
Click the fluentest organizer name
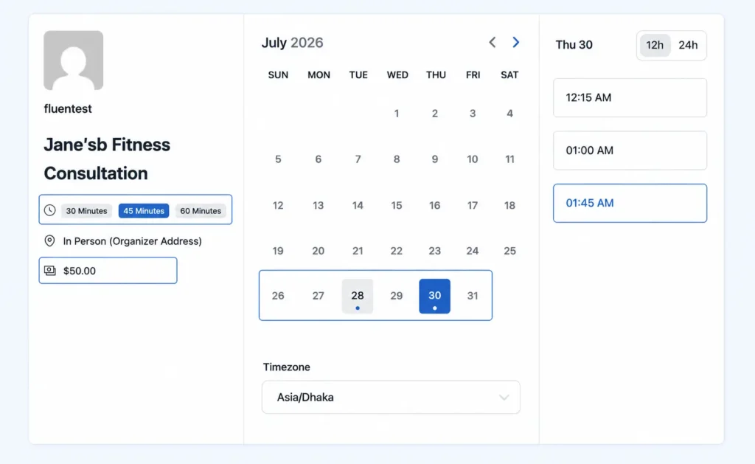pos(68,109)
